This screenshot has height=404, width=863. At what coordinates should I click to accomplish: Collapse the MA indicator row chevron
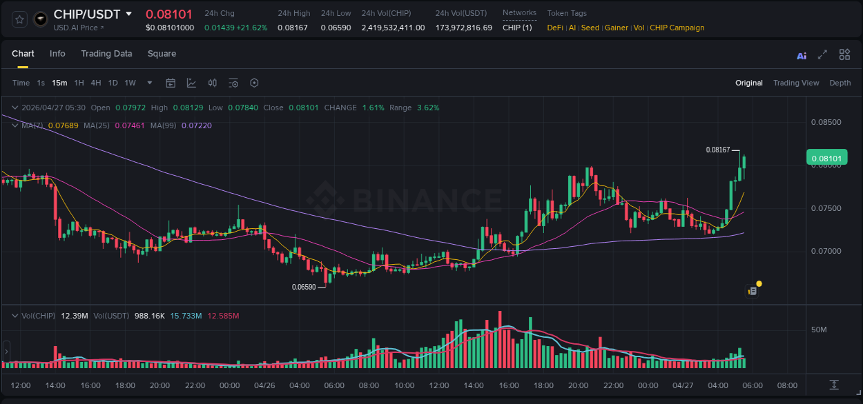(x=15, y=125)
